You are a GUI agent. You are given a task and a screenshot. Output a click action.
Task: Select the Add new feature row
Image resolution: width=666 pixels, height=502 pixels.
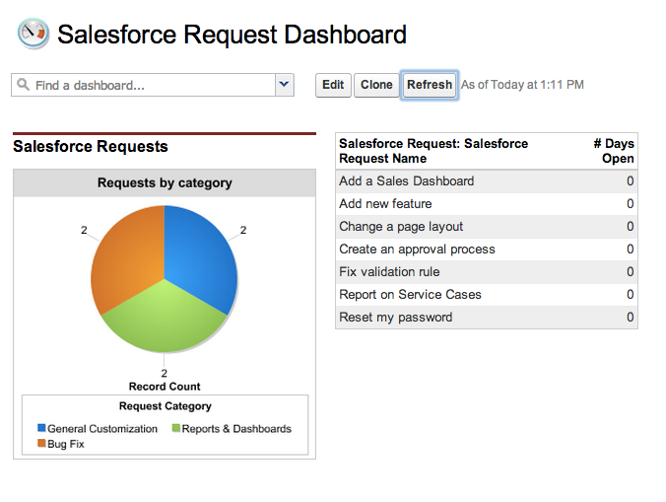coord(487,204)
